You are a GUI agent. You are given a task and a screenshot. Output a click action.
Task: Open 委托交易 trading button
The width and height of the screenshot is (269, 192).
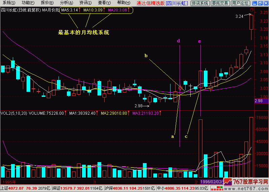(220, 3)
